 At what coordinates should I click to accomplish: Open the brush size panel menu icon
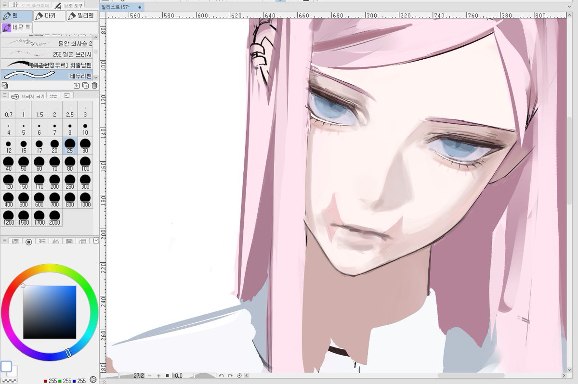(x=4, y=96)
